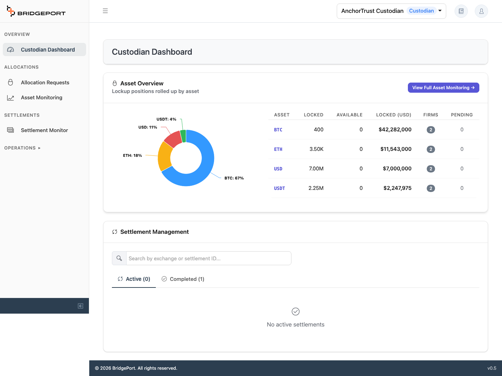The image size is (502, 376).
Task: Click the BridgePort logo
Action: (x=36, y=11)
